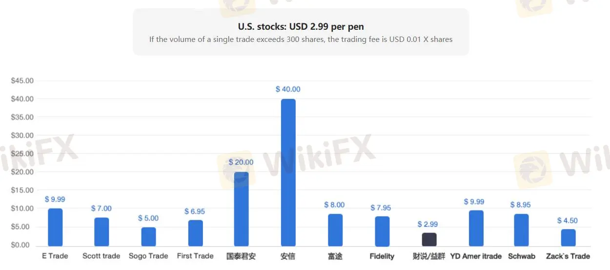
Task: Click the Schwab bar
Action: [x=521, y=230]
